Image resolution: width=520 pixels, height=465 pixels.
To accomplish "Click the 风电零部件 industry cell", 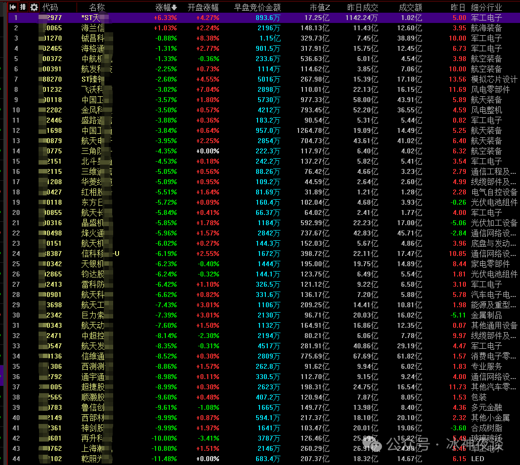I will pyautogui.click(x=490, y=89).
